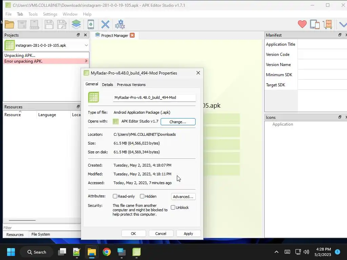Viewport: 347px width, 260px height.
Task: Undock the Manifest panel
Action: [340, 35]
